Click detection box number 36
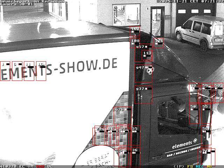Screen dimensions: 224x168 click(135, 157)
